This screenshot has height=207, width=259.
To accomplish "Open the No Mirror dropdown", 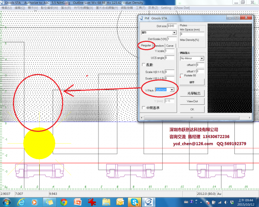I will [x=202, y=58].
